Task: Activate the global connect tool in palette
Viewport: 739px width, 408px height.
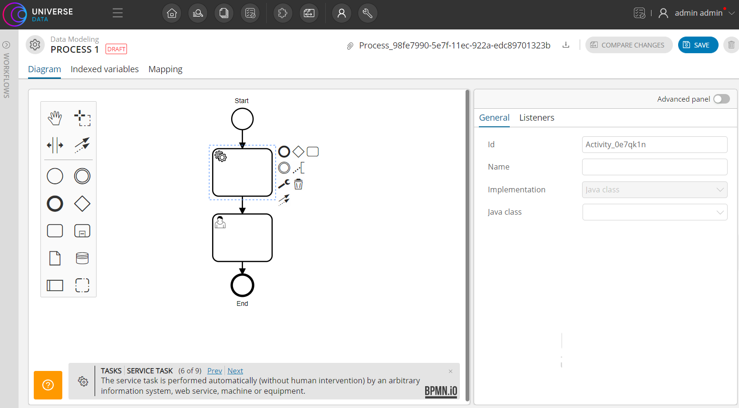Action: click(x=82, y=145)
